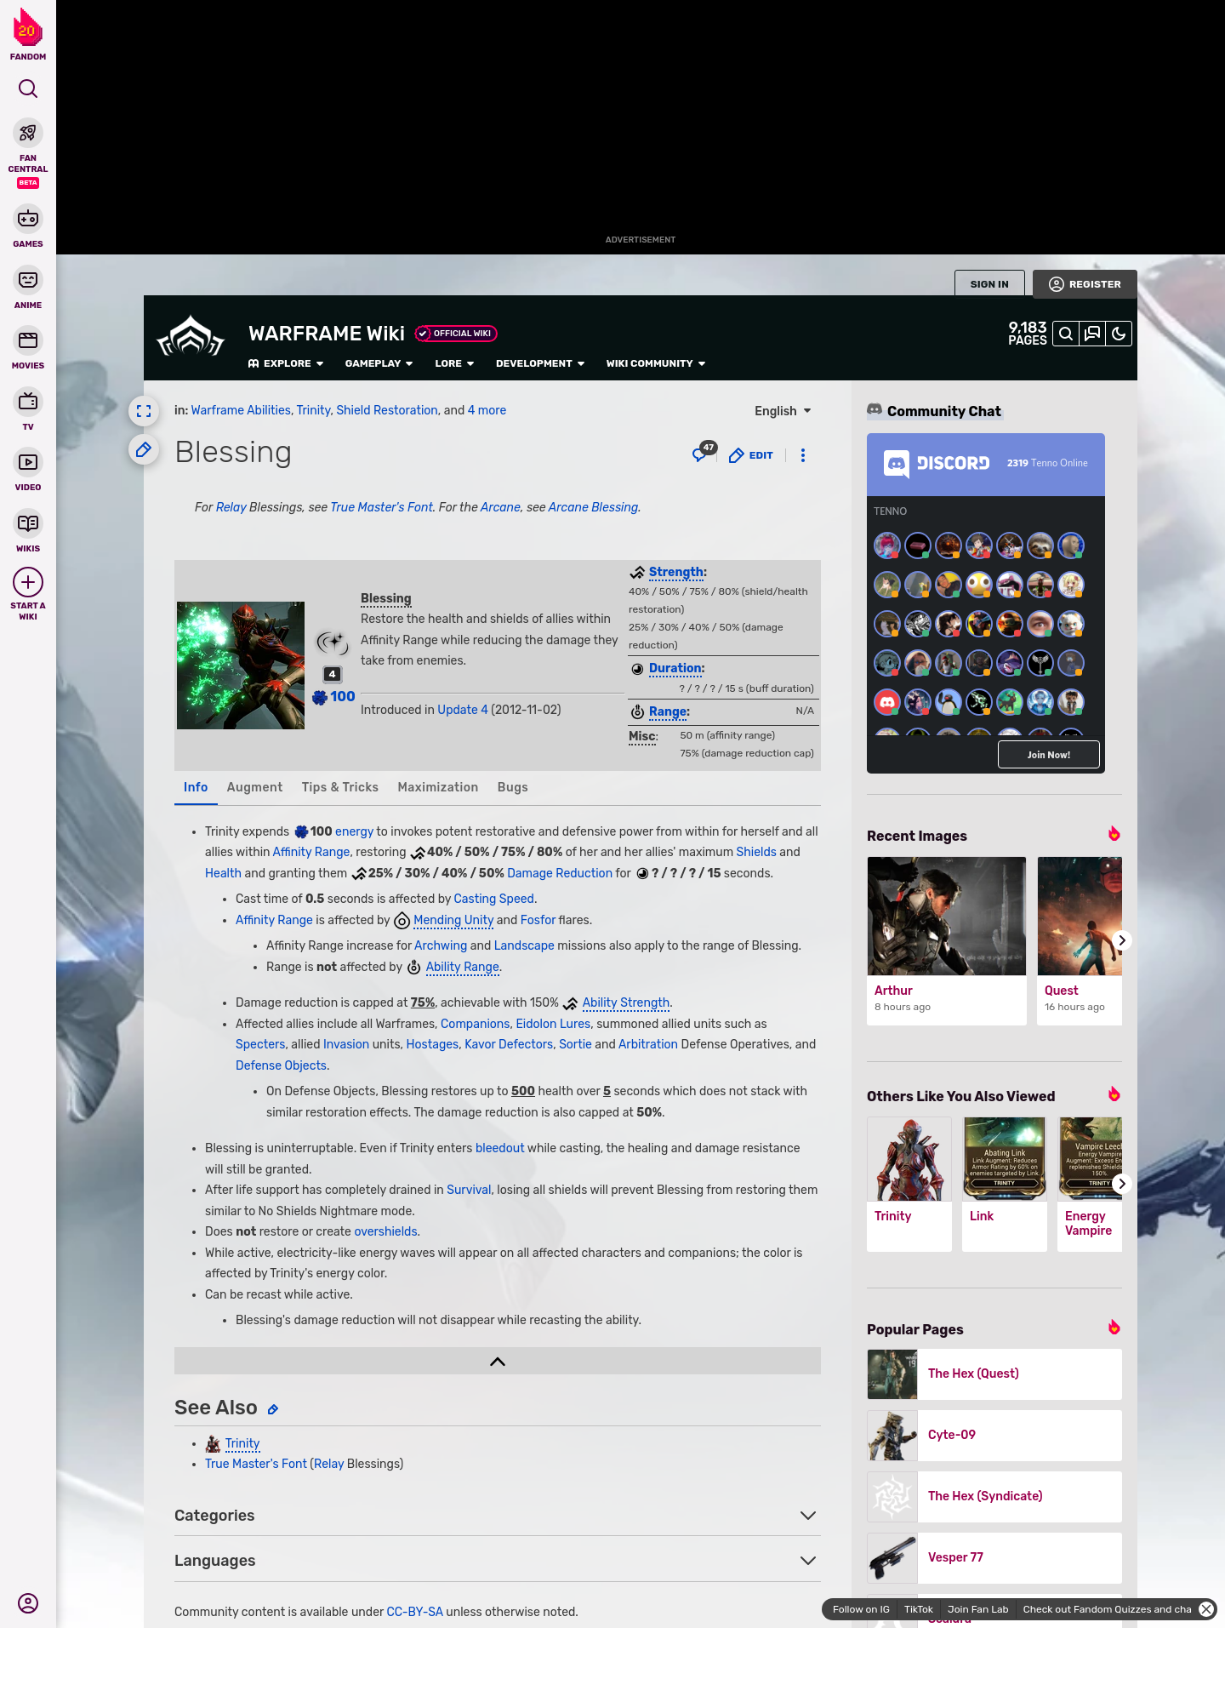Expand the Languages section
Screen dimensions: 1225x1702
click(x=807, y=1561)
